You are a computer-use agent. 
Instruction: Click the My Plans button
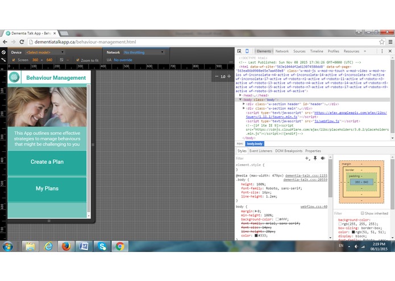tap(47, 188)
